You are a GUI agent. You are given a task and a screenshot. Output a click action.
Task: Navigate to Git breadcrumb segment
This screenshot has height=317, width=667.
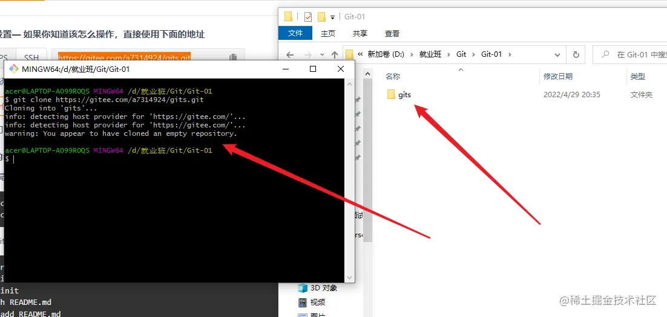(x=461, y=54)
